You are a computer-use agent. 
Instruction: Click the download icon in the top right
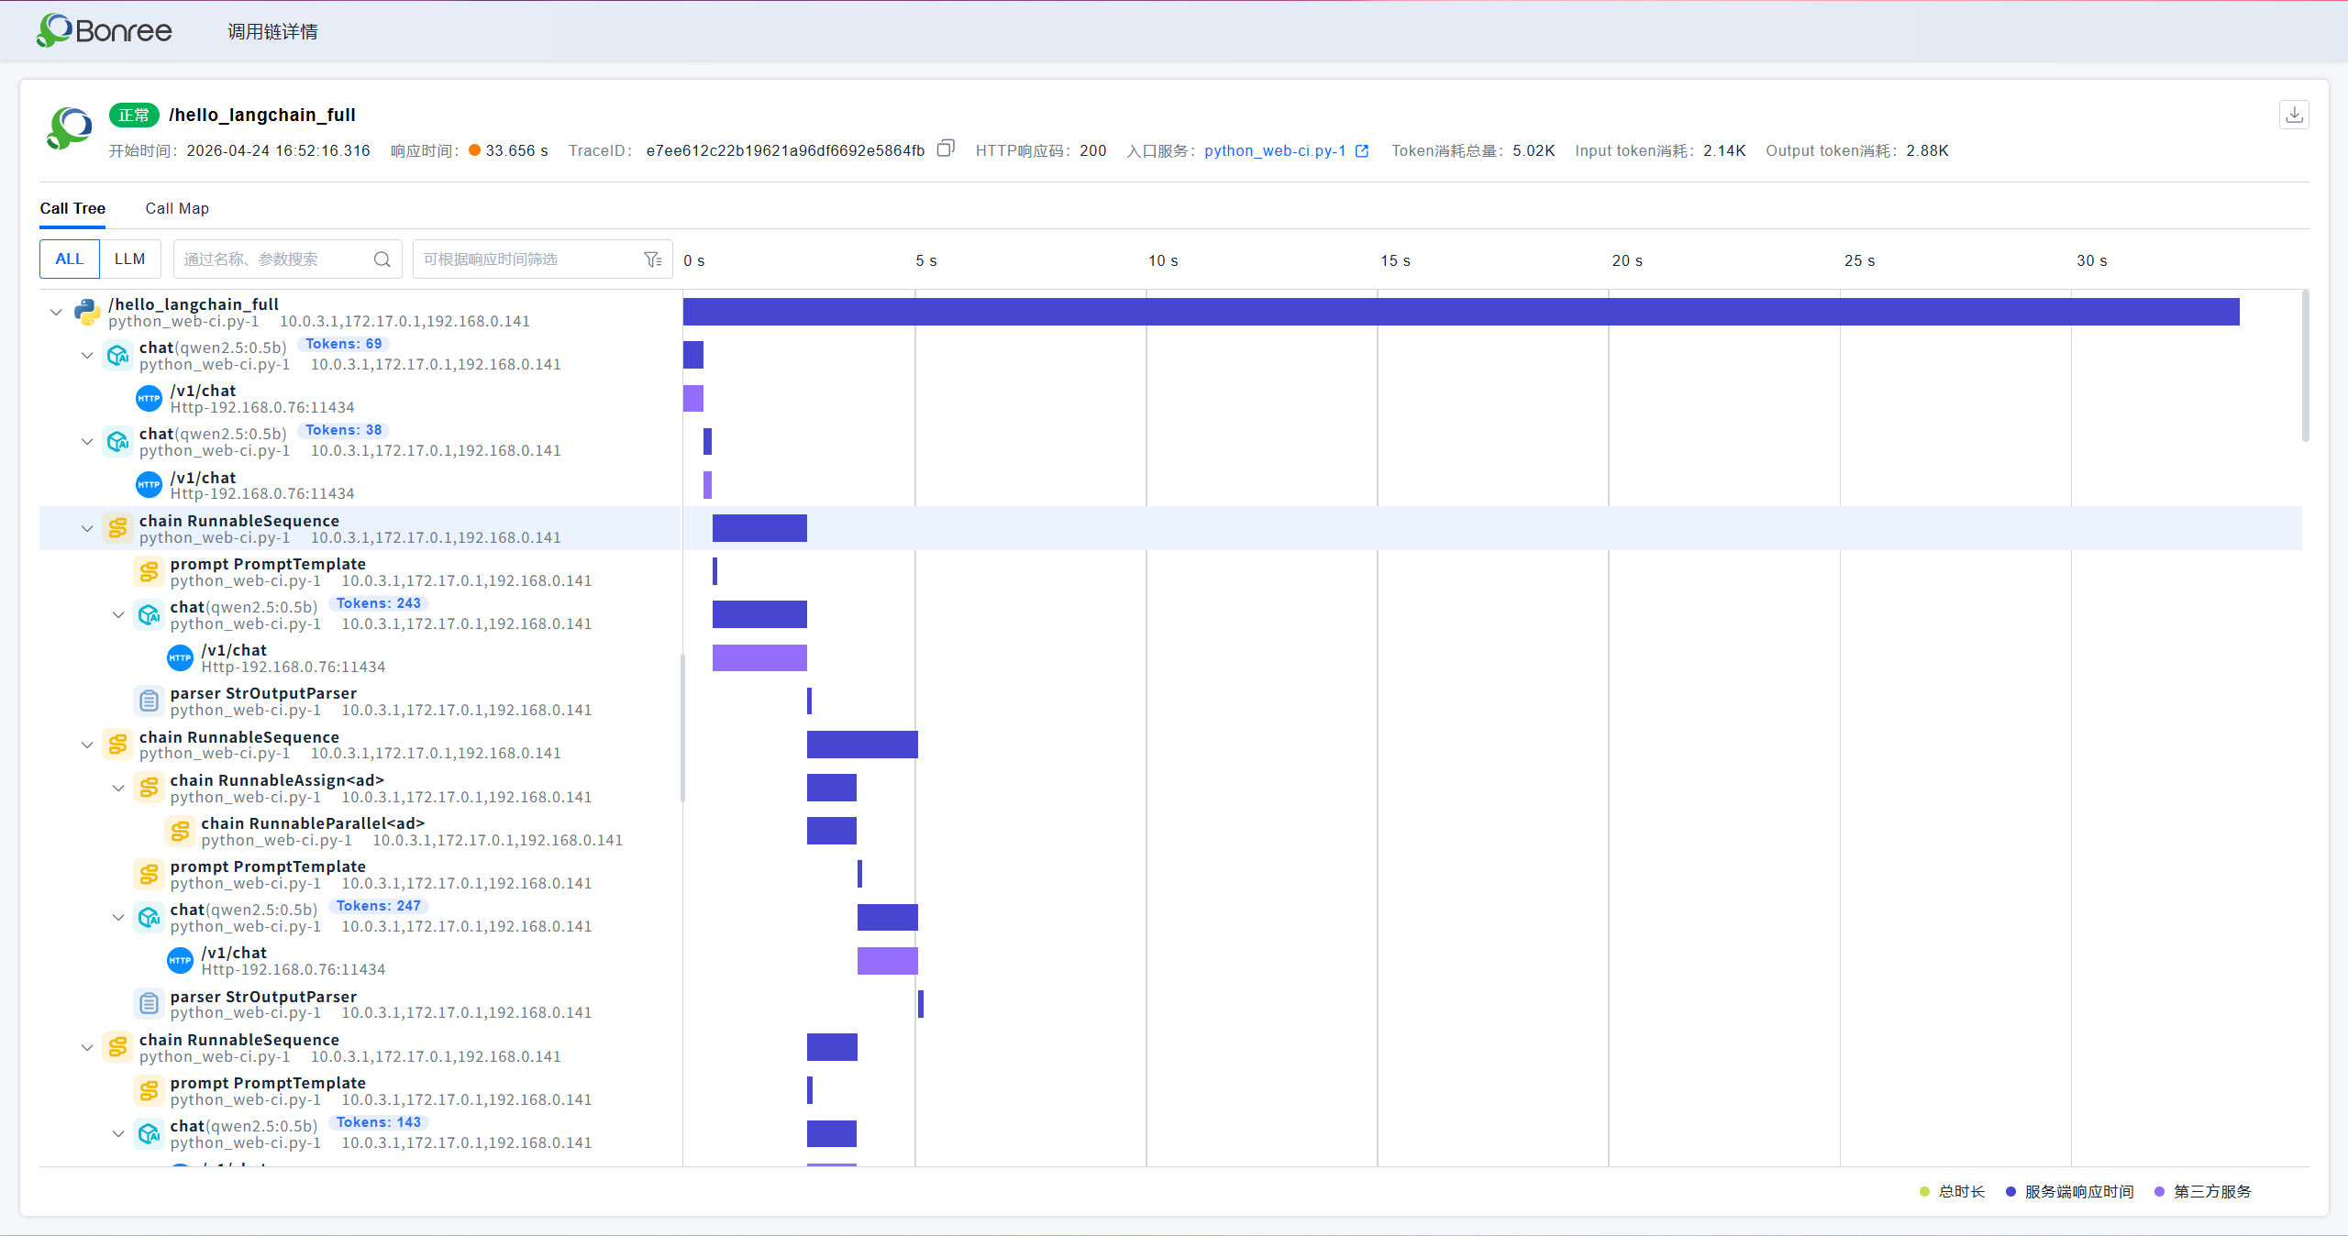2294,115
